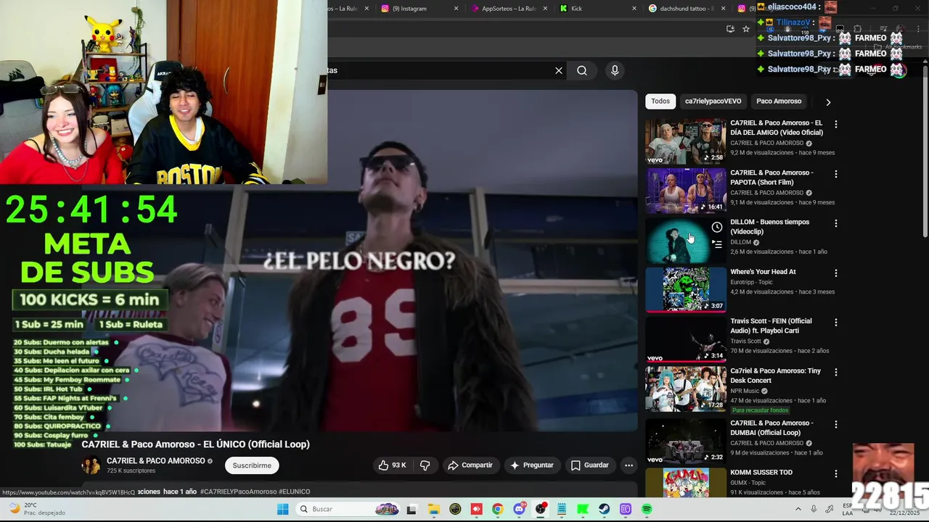
Task: Open CA7RIEL & PACO AMOROSO channel name link
Action: 155,461
